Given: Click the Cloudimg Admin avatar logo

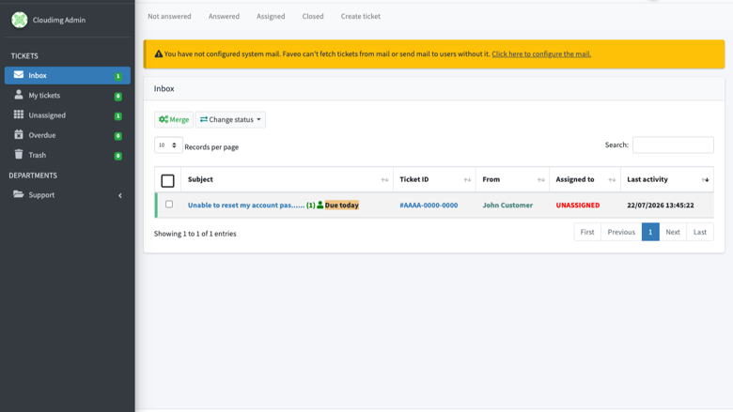Looking at the screenshot, I should [20, 20].
